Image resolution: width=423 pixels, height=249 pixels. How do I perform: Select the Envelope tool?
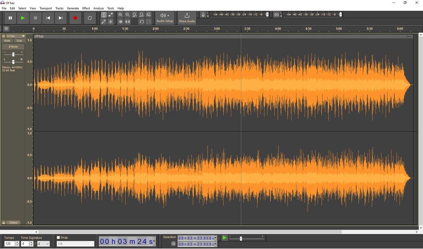click(x=110, y=15)
